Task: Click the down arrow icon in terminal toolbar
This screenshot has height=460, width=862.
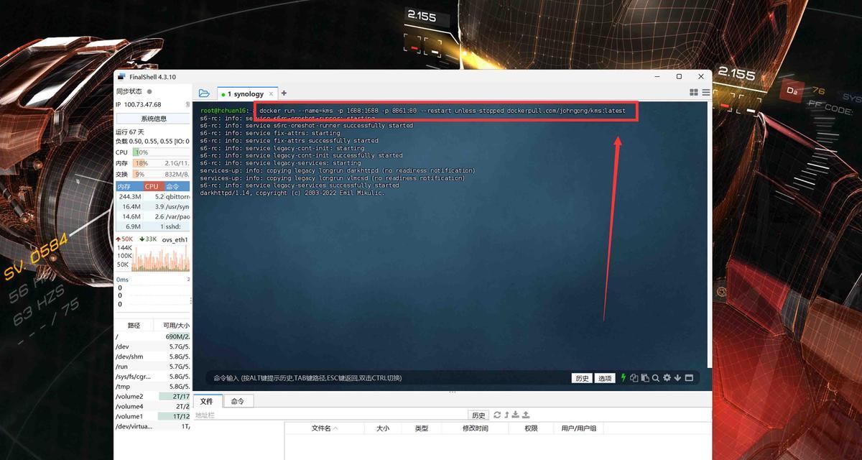Action: coord(677,377)
